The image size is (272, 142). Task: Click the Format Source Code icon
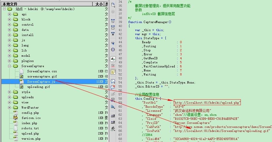click(x=113, y=129)
